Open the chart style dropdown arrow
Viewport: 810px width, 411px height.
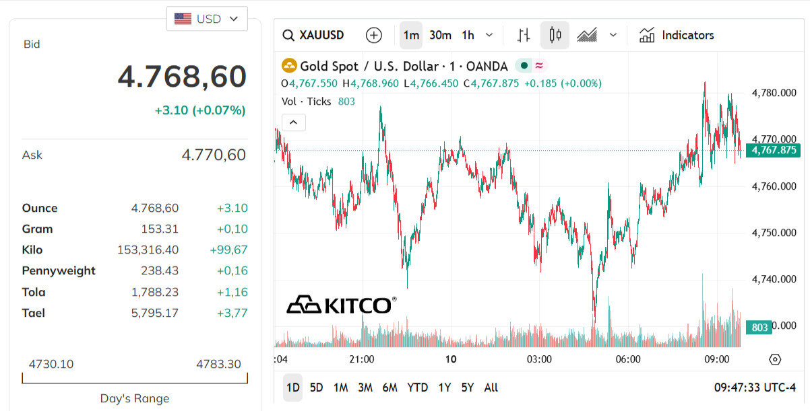pyautogui.click(x=613, y=35)
